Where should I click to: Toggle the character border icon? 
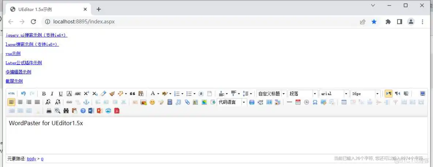pos(69,94)
